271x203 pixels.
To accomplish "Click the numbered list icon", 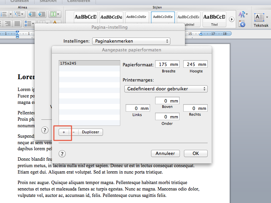I will point(4,14).
